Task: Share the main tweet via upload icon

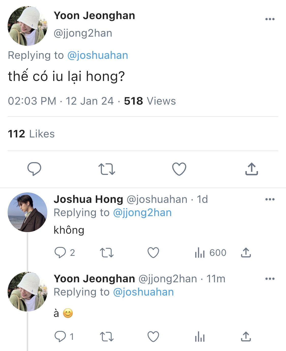Action: pyautogui.click(x=251, y=169)
